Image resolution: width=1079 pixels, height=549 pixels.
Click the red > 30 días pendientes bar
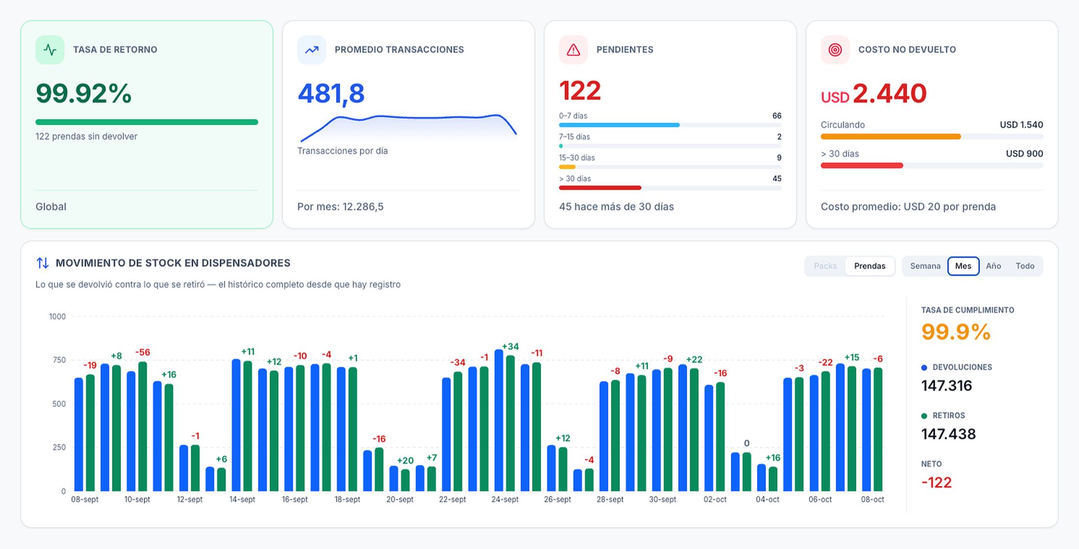pyautogui.click(x=600, y=188)
